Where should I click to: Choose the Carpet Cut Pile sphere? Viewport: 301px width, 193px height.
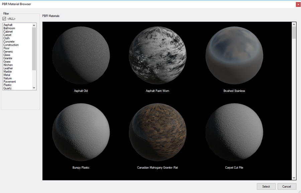click(x=234, y=132)
